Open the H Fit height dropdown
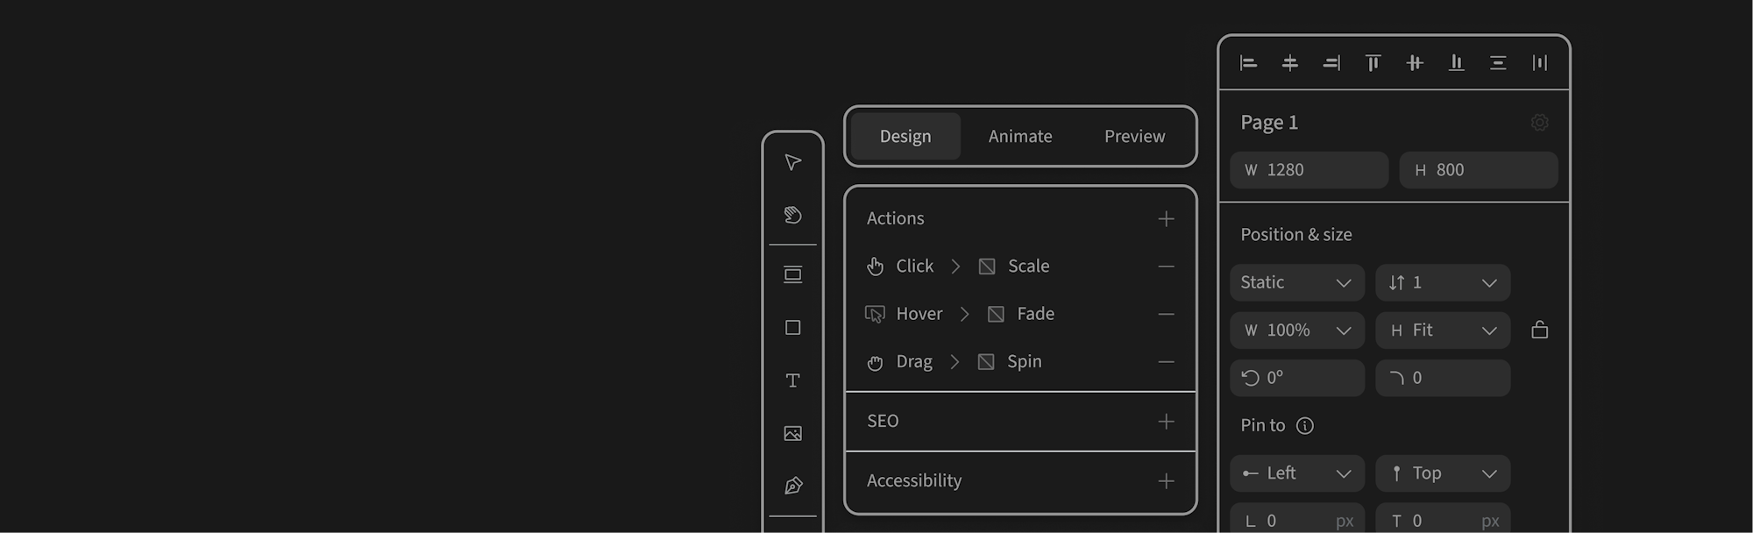The image size is (1753, 533). pos(1442,330)
